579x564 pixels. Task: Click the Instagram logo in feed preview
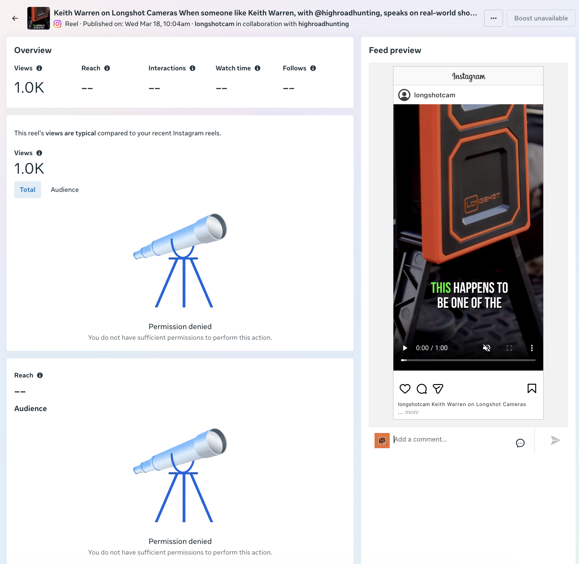coord(468,76)
